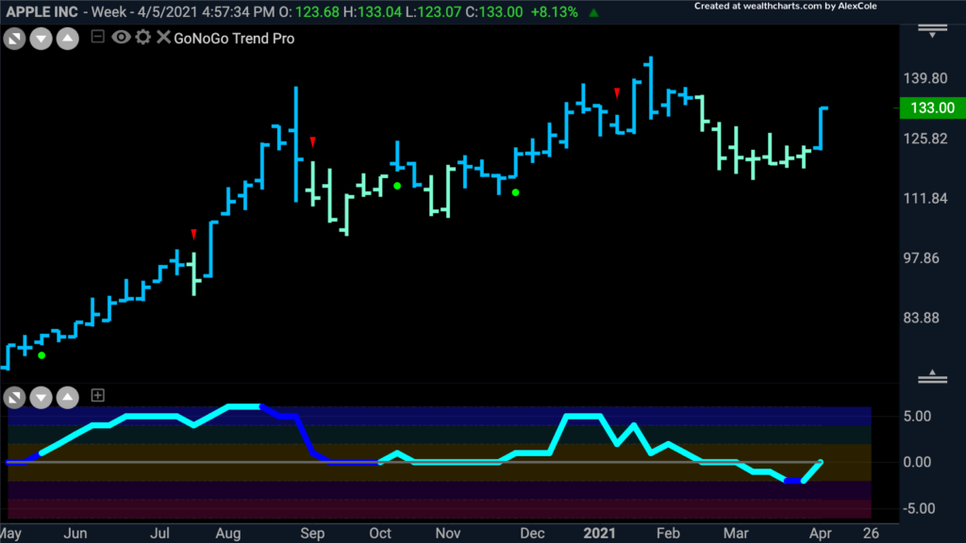Click the +8.13% change value

(555, 11)
